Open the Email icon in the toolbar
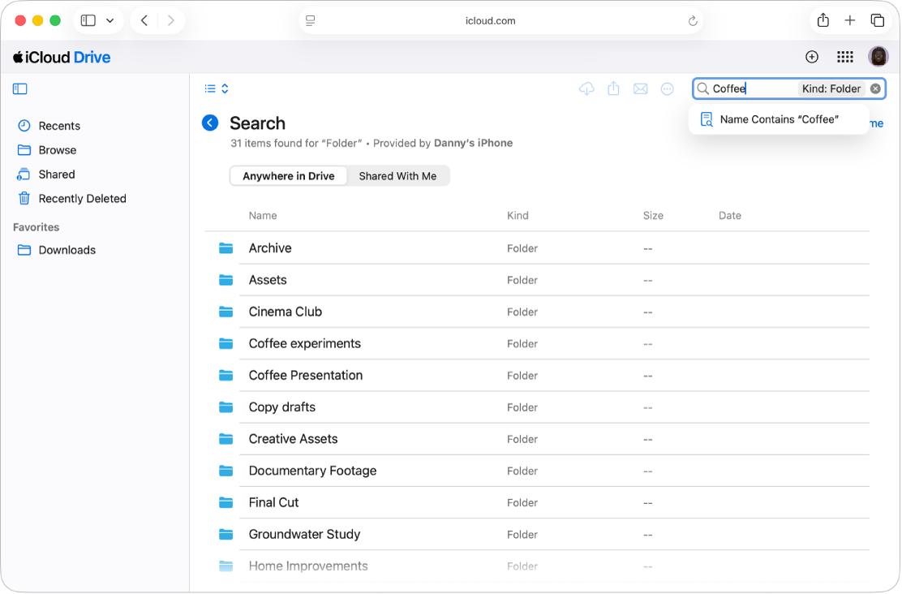 [640, 88]
